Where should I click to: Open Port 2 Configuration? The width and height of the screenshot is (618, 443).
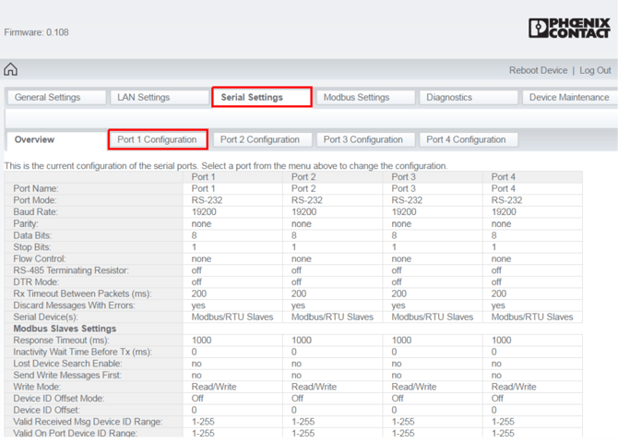coord(260,140)
